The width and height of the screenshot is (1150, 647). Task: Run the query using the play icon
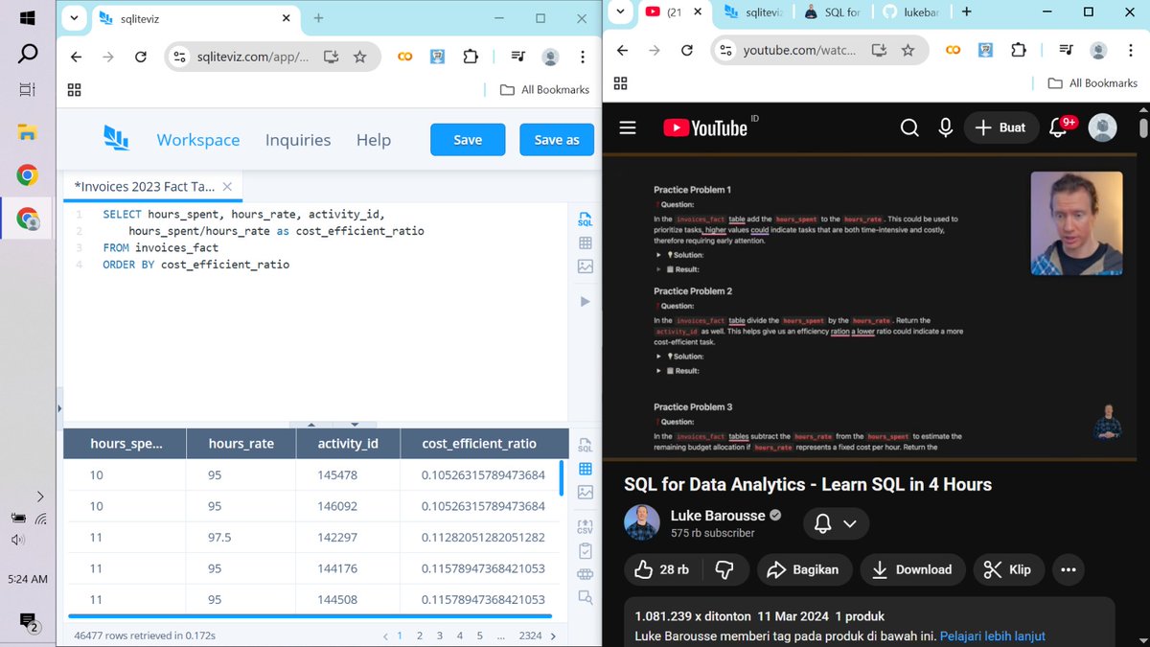pos(586,301)
